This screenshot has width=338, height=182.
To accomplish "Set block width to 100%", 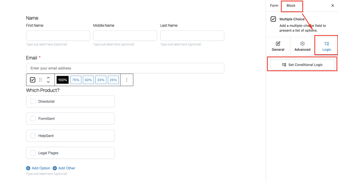I will [62, 80].
